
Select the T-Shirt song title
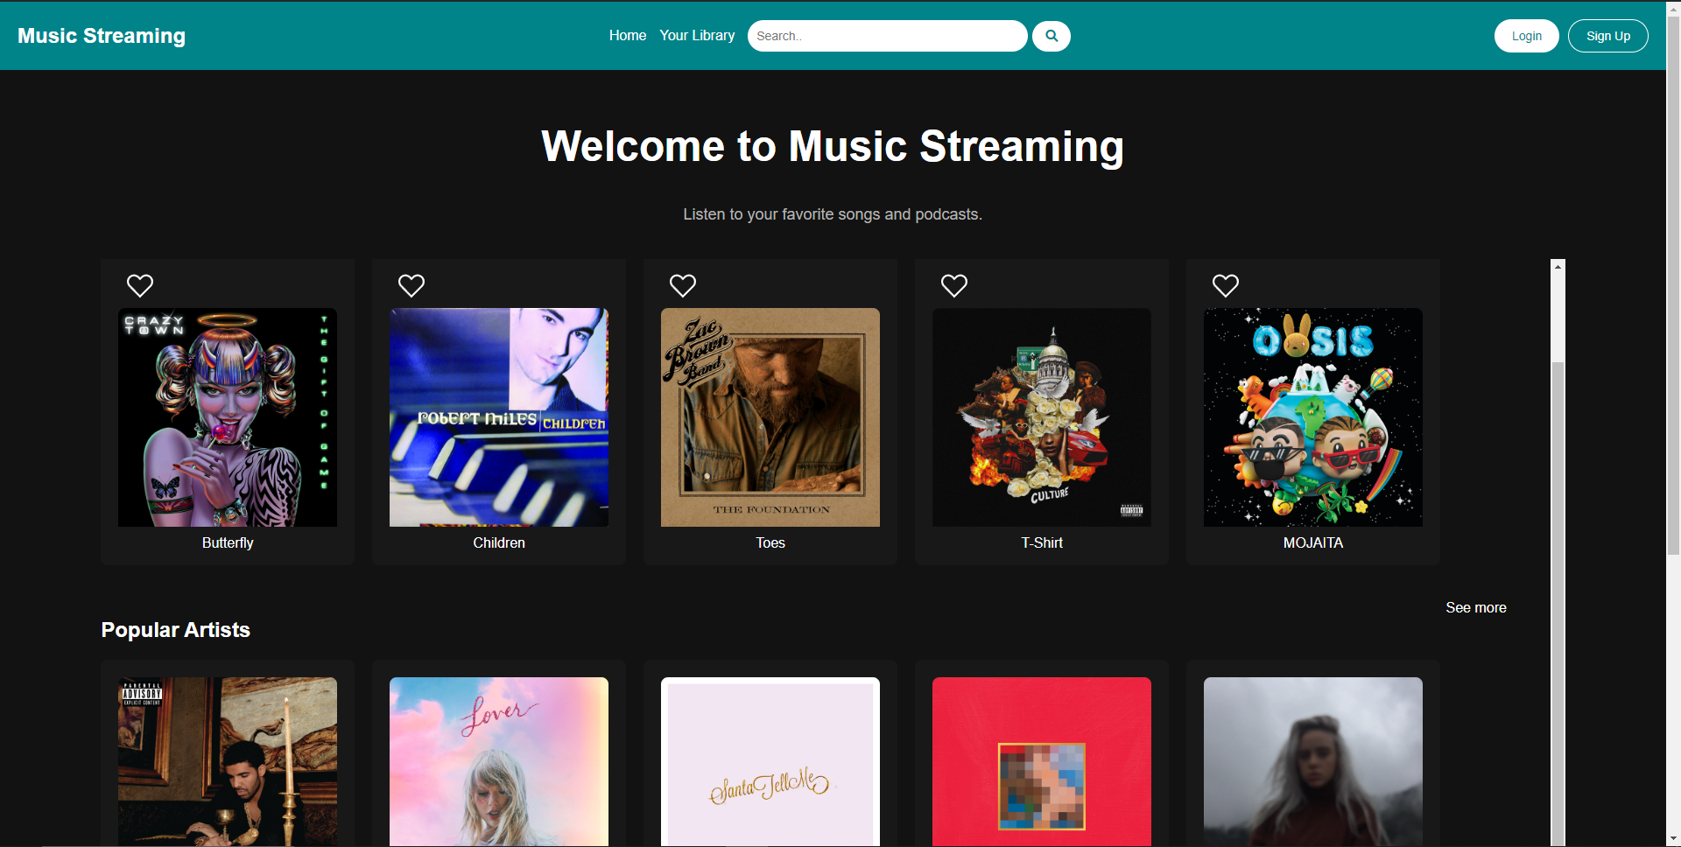(1042, 542)
